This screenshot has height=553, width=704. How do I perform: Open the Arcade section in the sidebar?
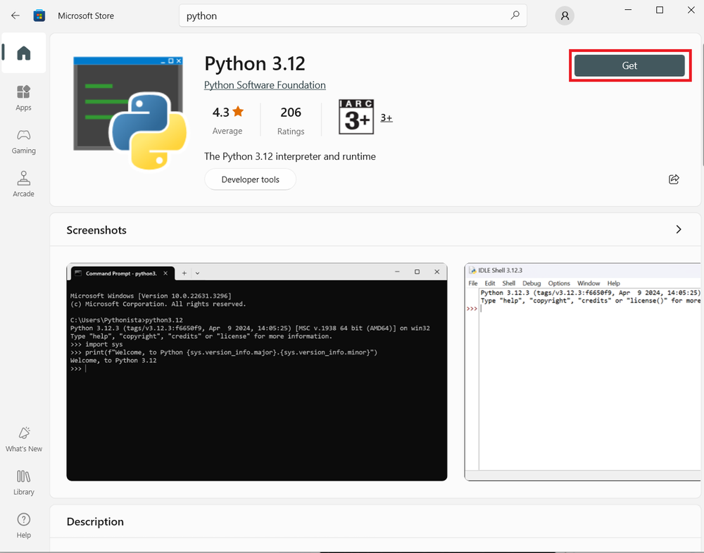[23, 182]
